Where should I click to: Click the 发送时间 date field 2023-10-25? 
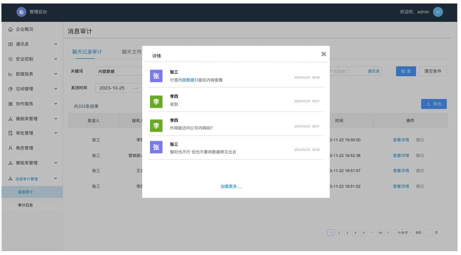[112, 88]
